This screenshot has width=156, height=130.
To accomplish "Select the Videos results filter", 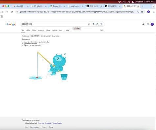I will (48, 30).
